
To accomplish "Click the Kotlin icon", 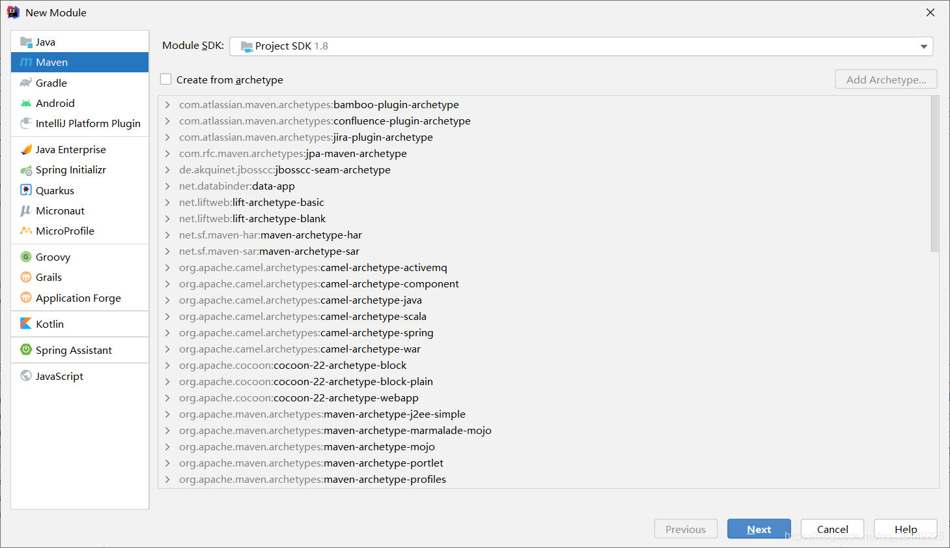I will [26, 324].
